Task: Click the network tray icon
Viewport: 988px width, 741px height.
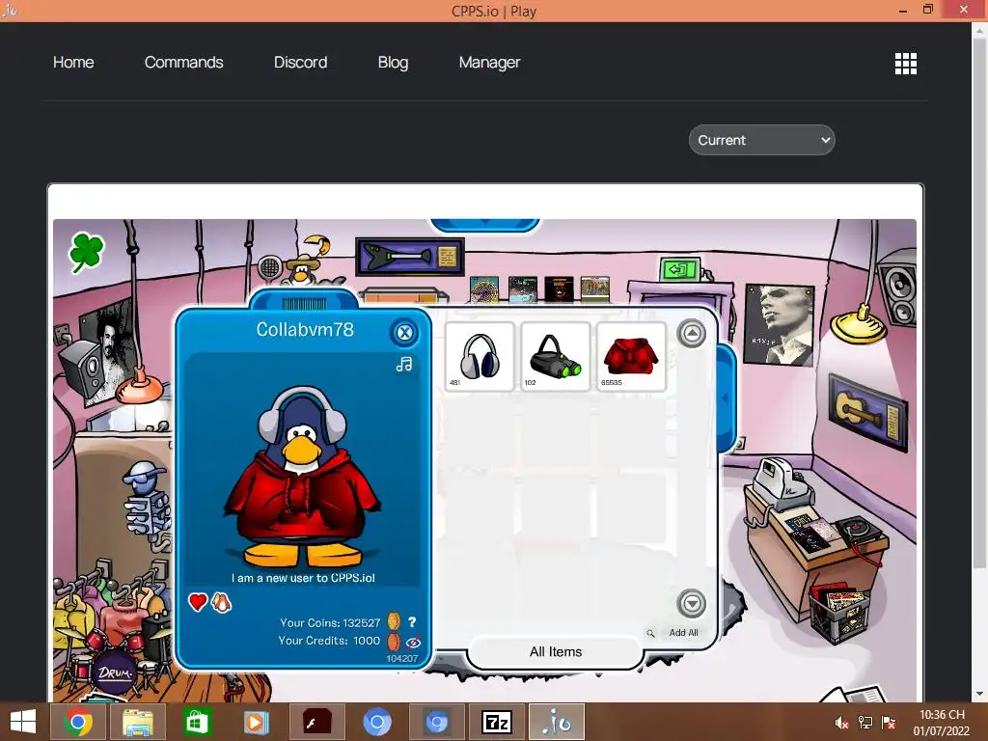Action: click(x=865, y=723)
